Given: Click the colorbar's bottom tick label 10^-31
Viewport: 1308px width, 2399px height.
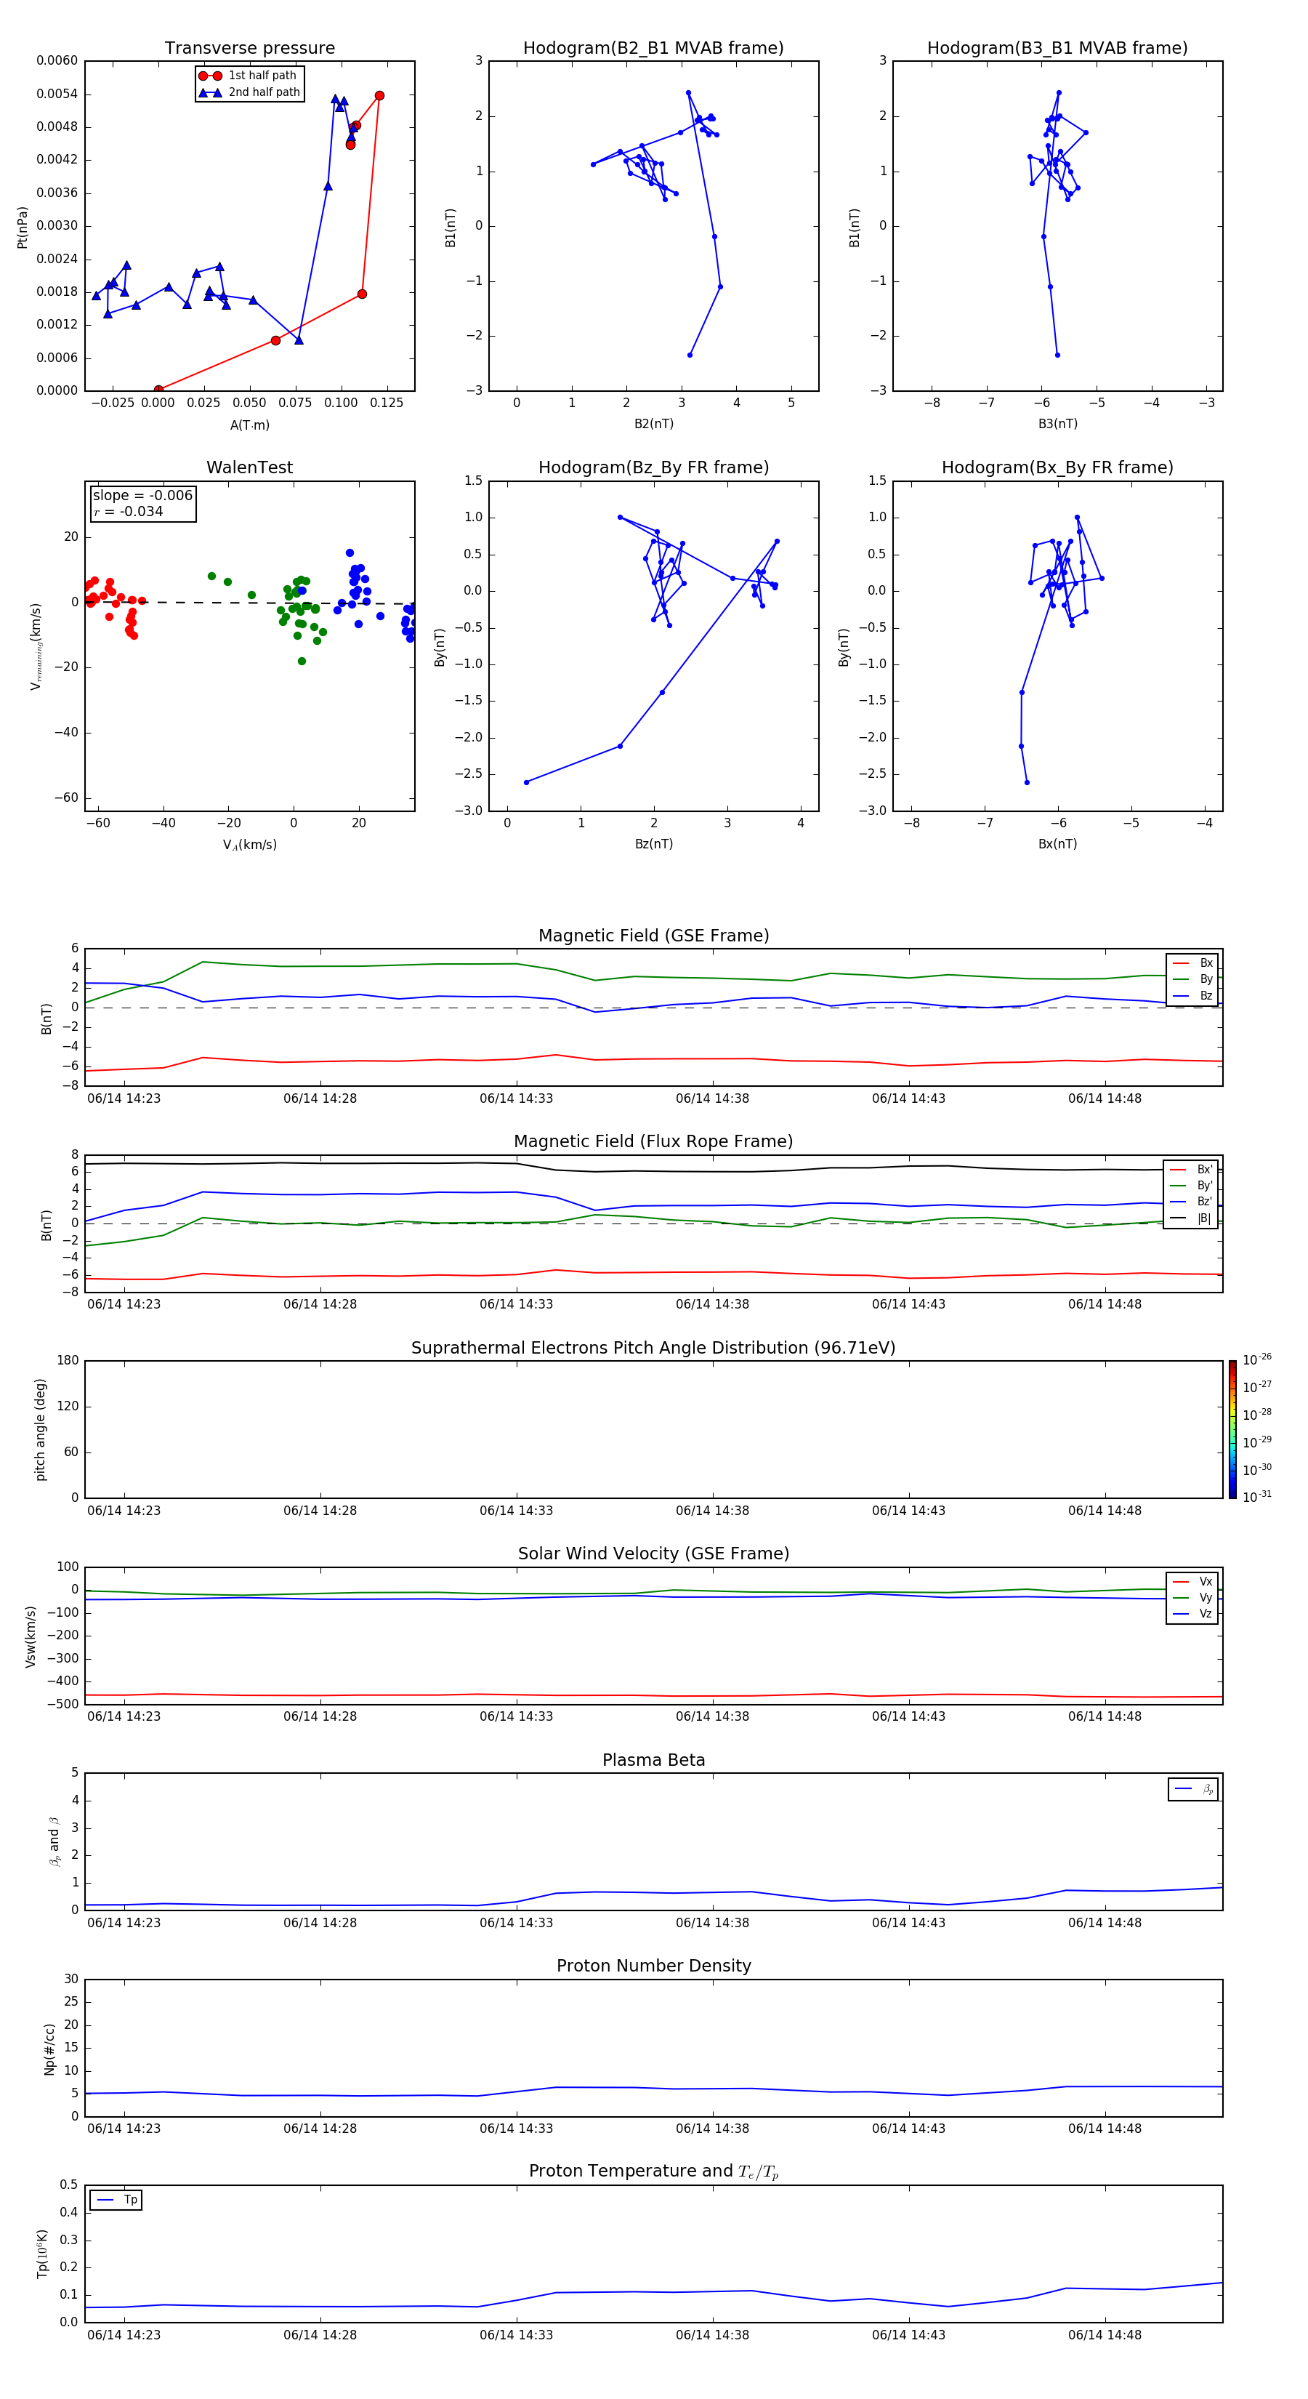Looking at the screenshot, I should (1257, 1497).
